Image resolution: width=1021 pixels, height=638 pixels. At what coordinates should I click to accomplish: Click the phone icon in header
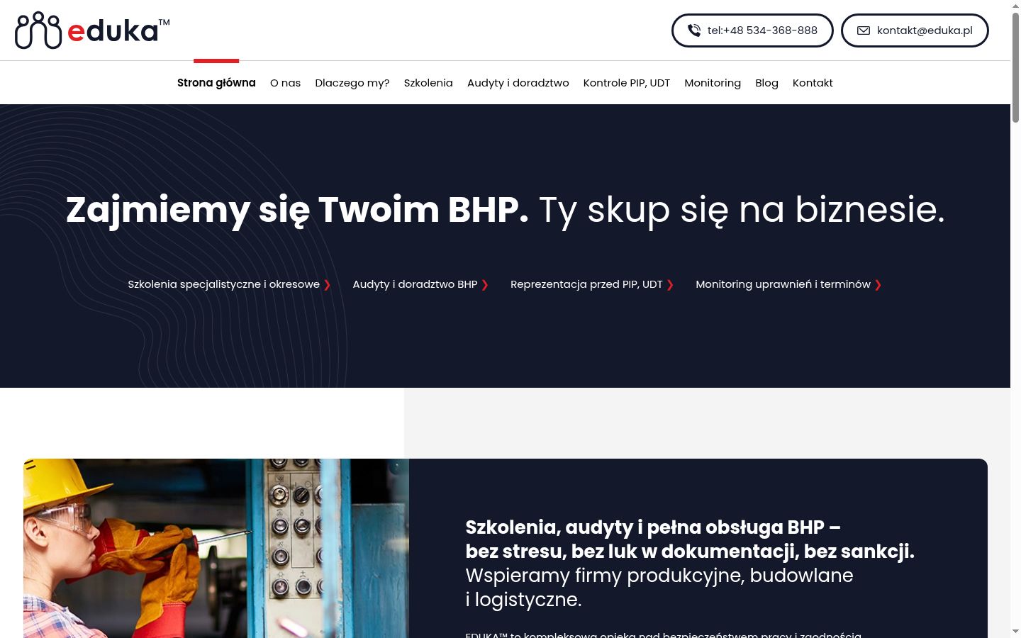(694, 30)
